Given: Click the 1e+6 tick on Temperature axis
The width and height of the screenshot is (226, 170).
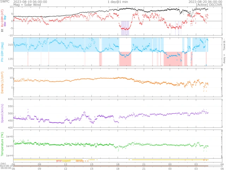Looking at the screenshot, I should pyautogui.click(x=10, y=137).
